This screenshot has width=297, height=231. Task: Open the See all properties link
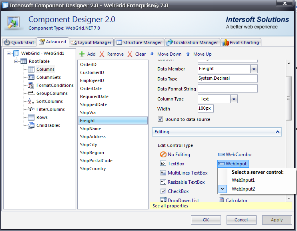[x=170, y=206]
